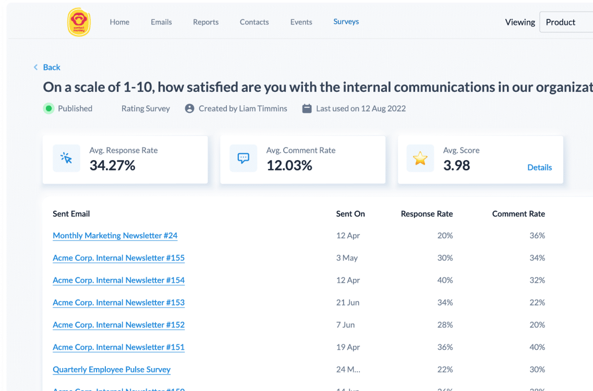Click the comment bubble icon beside Avg. Comment Rate
593x391 pixels.
tap(244, 158)
